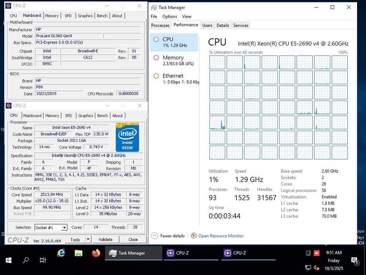
Task: Select the Ethernet performance sidebar item
Action: coord(174,79)
